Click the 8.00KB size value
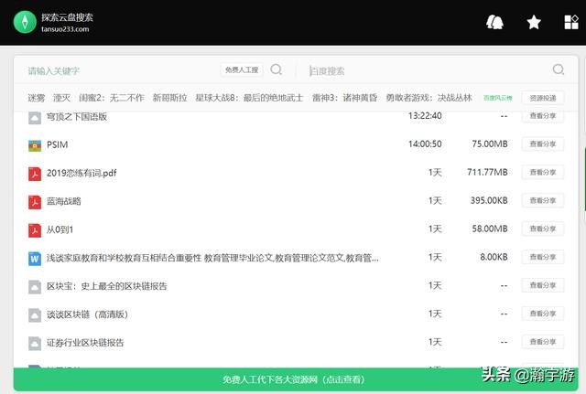The width and height of the screenshot is (586, 394). tap(494, 257)
